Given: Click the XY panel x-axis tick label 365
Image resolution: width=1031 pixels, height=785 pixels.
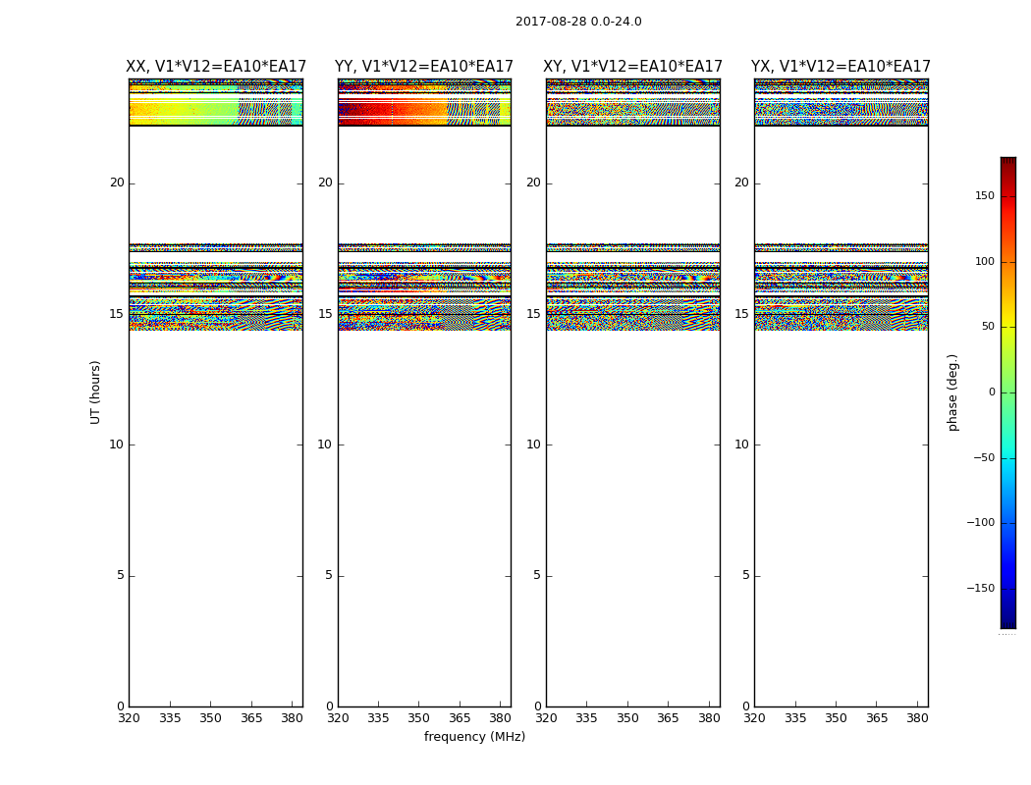Looking at the screenshot, I should coord(668,718).
